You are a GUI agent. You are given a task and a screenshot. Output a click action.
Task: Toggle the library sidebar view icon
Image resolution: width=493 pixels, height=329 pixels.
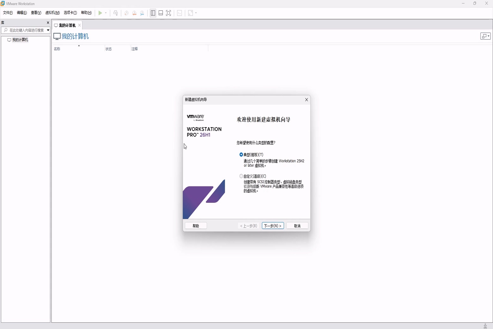153,13
